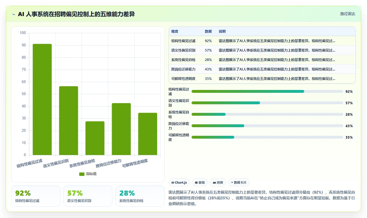Image resolution: width=367 pixels, height=218 pixels.
Task: Click the 跨岗位迁移能力 43% progress bar
Action: (267, 126)
